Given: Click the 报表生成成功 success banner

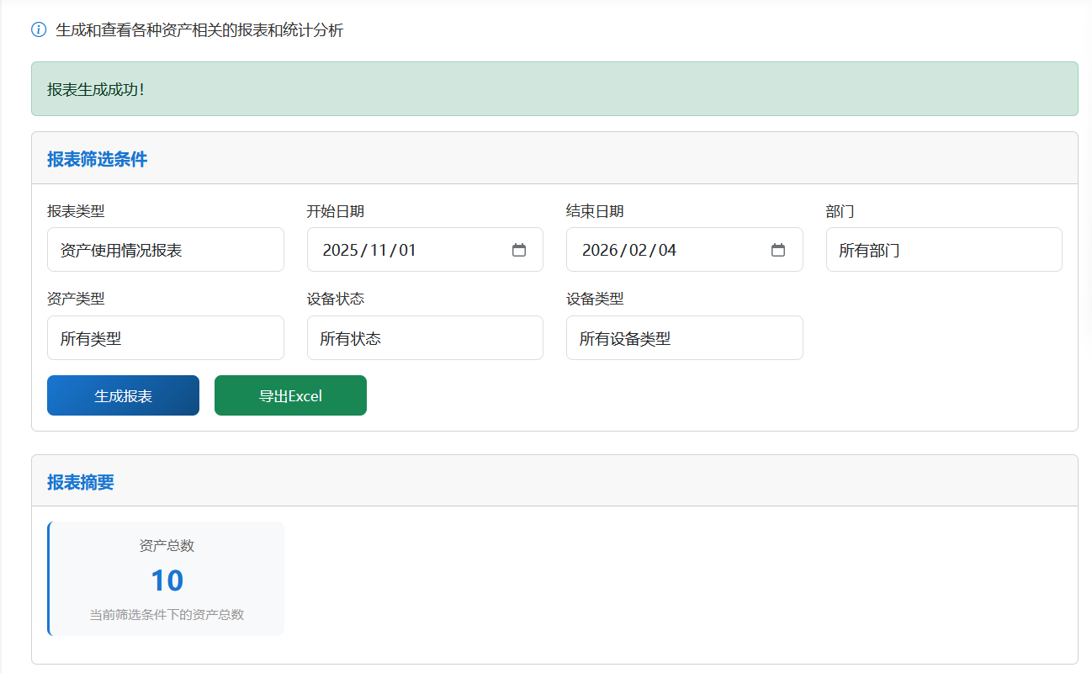Looking at the screenshot, I should (554, 89).
